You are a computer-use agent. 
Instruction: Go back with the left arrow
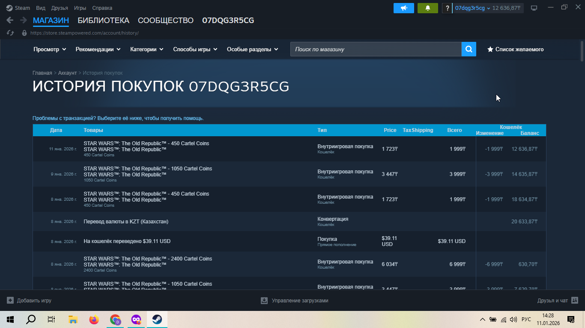click(x=10, y=20)
